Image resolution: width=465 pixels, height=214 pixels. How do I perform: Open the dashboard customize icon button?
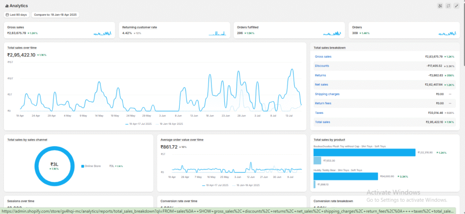point(440,5)
